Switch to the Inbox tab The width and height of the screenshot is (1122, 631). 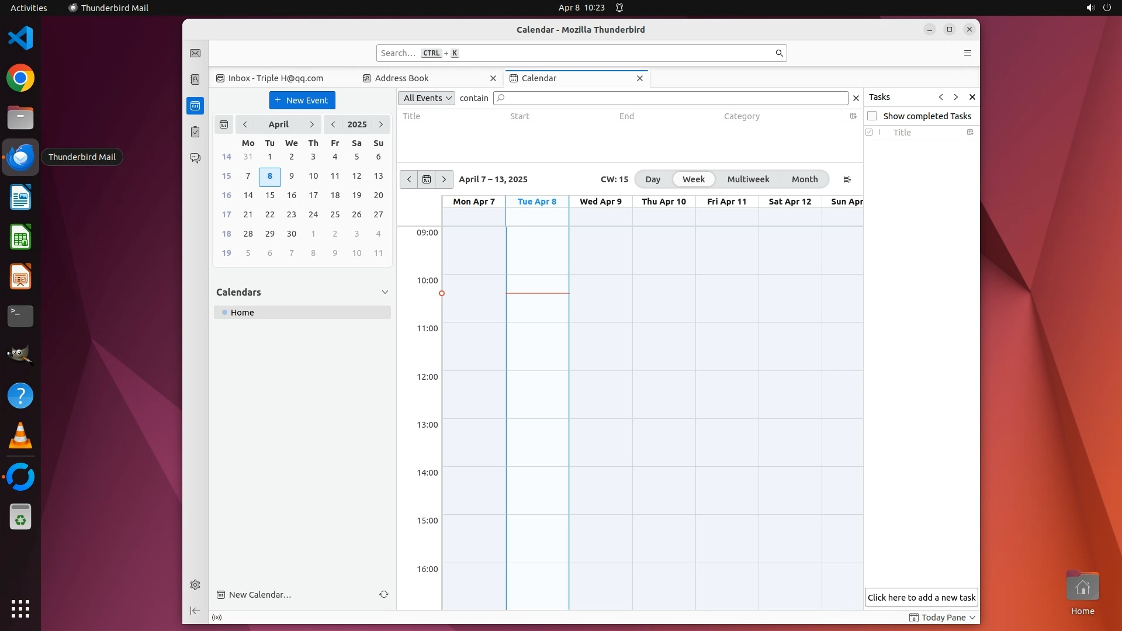pyautogui.click(x=275, y=78)
